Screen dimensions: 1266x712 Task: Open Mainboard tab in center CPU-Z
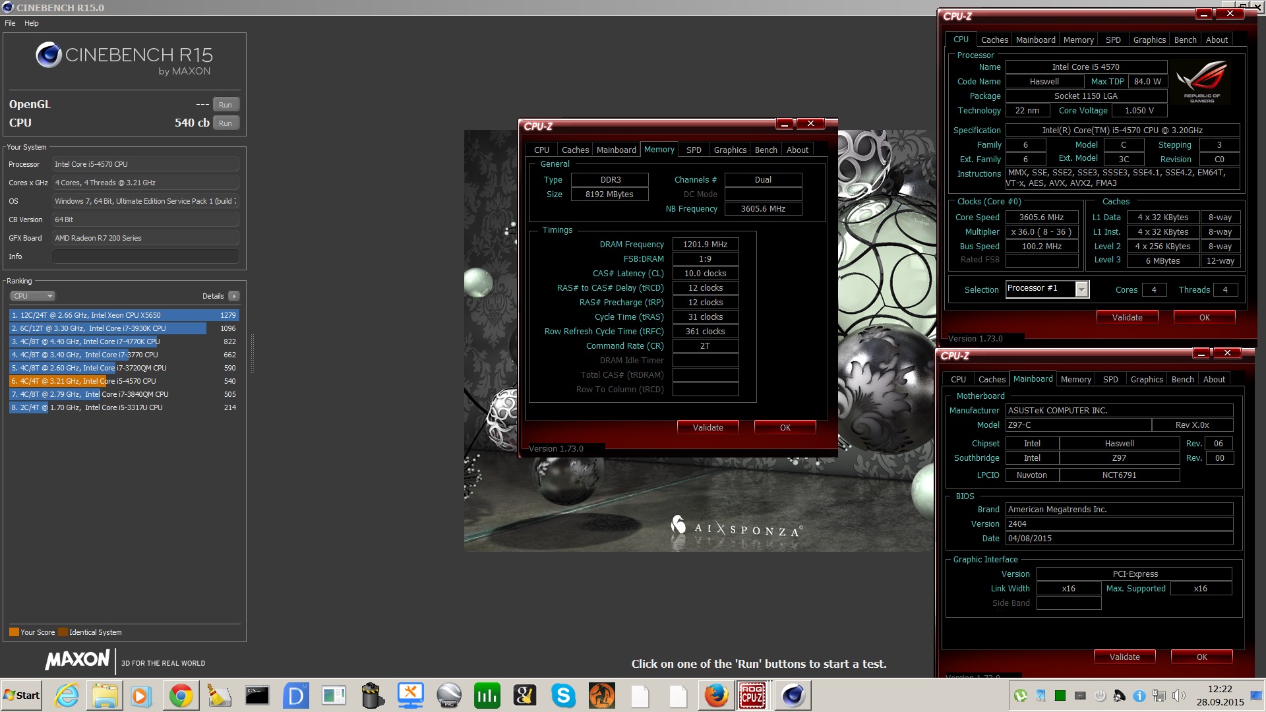617,150
